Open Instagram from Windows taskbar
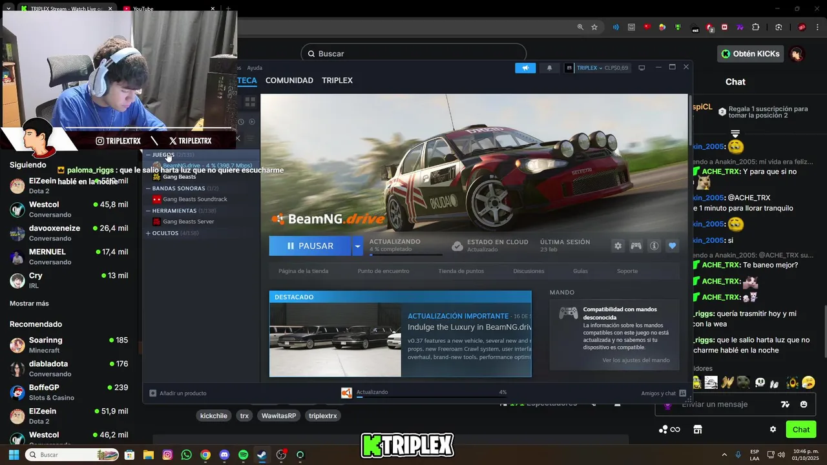827x465 pixels. [x=167, y=455]
